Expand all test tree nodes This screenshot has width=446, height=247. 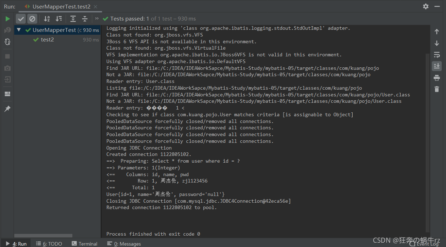(x=73, y=19)
